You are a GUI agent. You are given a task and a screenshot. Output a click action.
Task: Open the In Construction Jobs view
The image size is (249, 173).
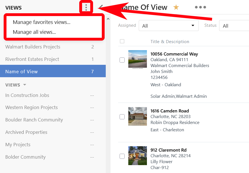click(x=27, y=95)
